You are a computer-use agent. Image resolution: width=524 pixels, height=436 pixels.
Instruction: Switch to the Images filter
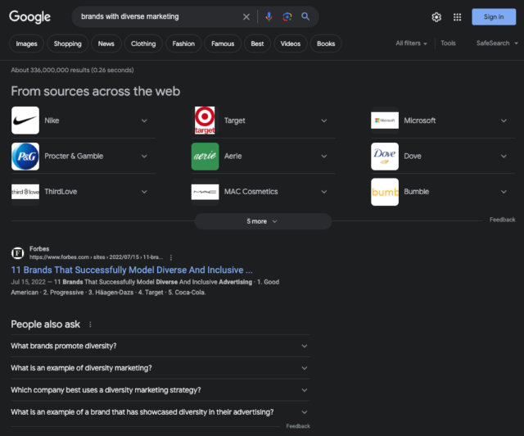pos(26,43)
